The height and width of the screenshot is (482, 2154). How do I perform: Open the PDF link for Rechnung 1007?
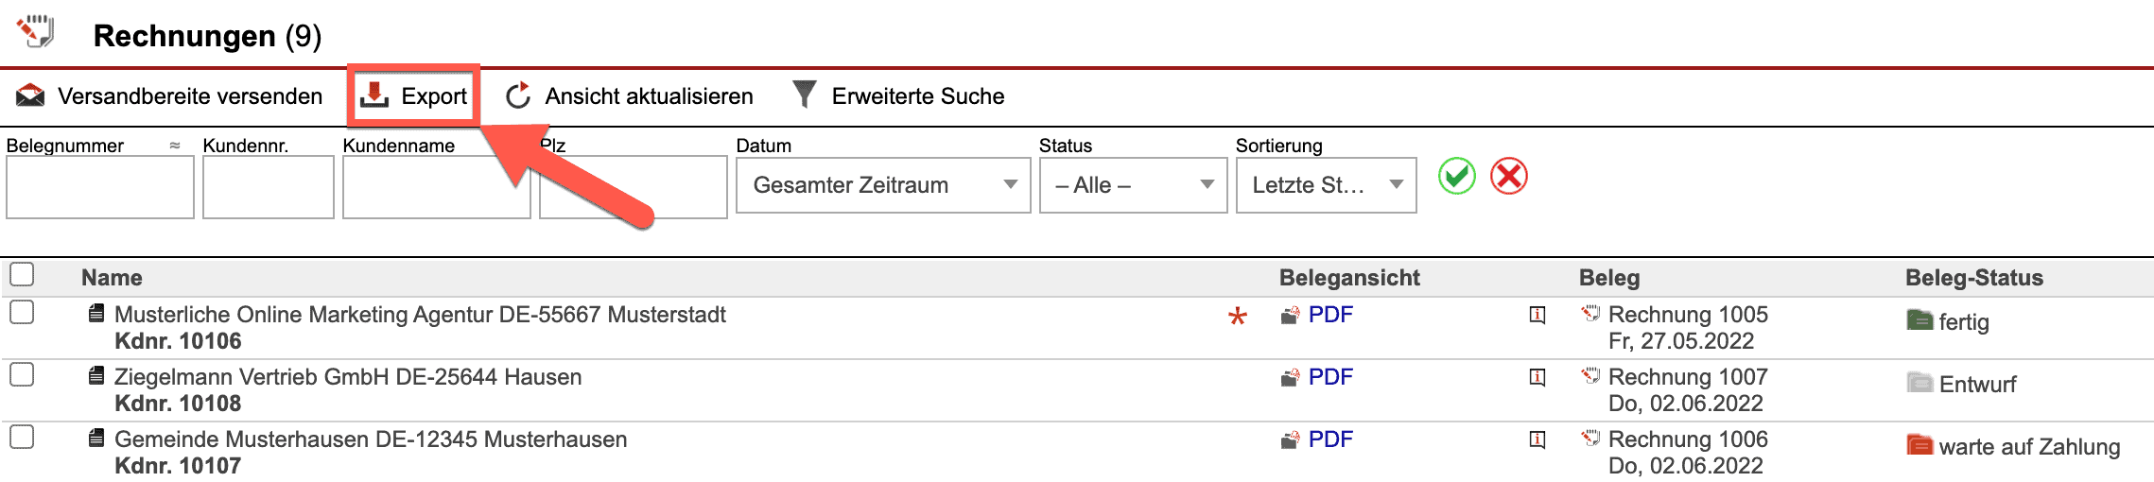pos(1329,377)
